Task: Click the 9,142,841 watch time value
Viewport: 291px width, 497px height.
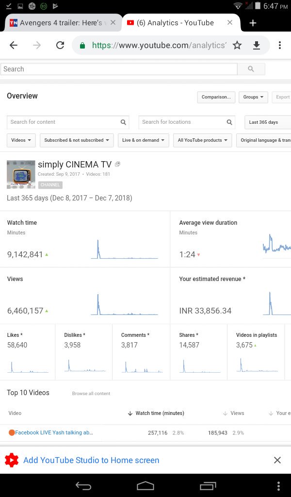Action: click(25, 254)
